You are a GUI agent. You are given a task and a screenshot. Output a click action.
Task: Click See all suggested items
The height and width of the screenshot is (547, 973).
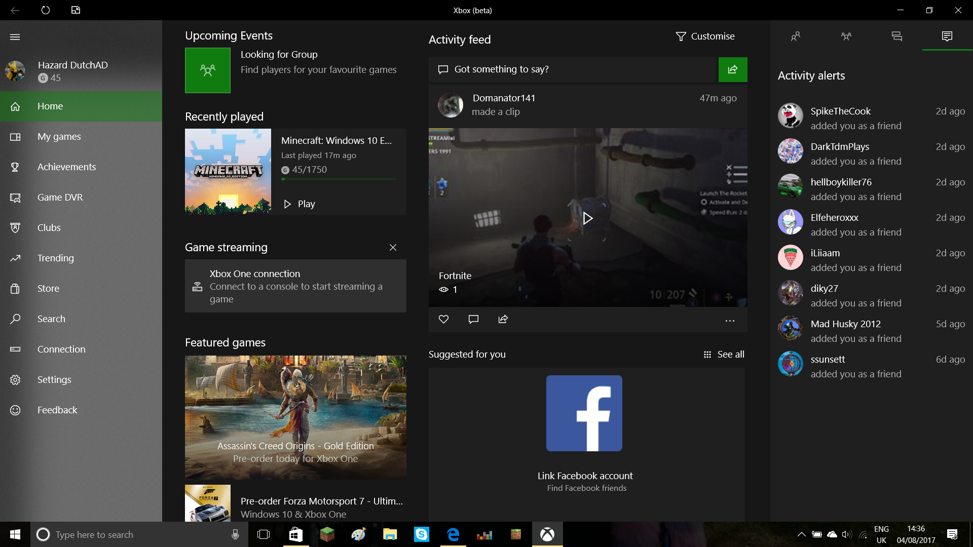click(724, 355)
